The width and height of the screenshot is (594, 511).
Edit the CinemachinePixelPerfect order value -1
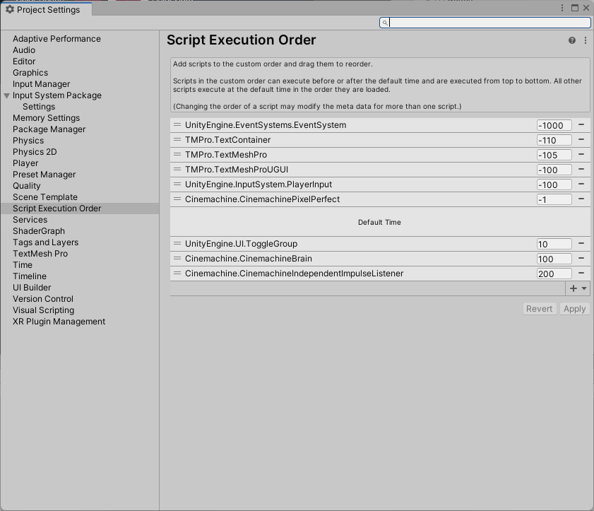point(554,200)
